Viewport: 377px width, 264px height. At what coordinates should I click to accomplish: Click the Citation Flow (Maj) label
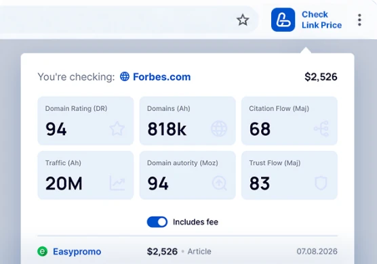(279, 108)
